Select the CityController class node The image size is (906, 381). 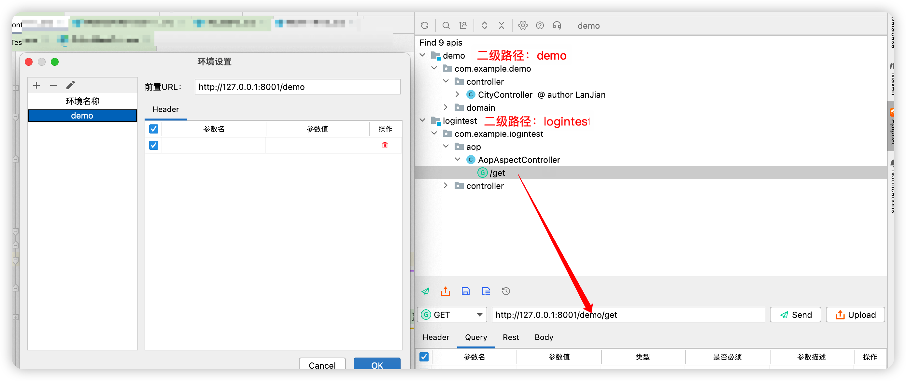point(505,95)
